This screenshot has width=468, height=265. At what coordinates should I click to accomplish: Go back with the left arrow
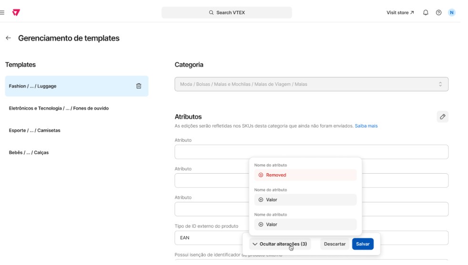click(x=9, y=39)
